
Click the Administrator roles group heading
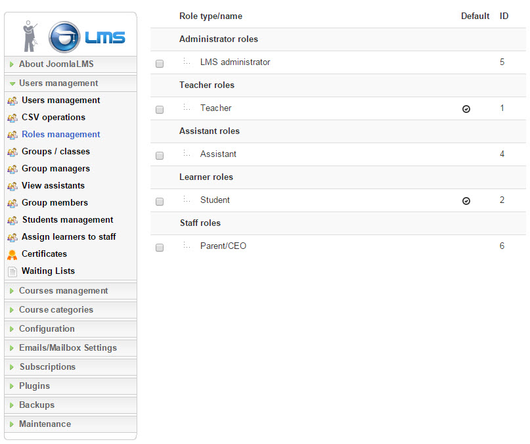tap(218, 39)
